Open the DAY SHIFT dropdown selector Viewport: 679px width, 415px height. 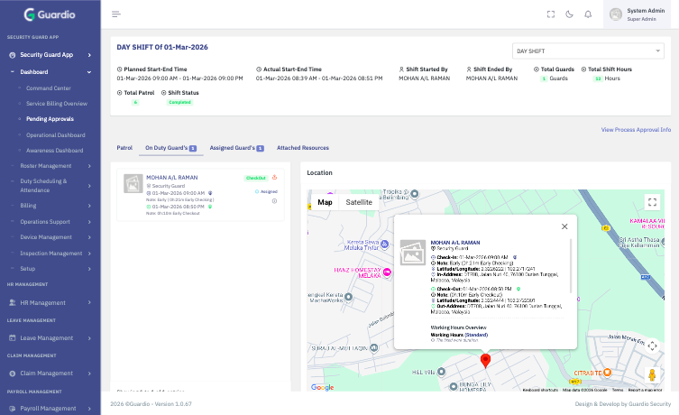[588, 51]
